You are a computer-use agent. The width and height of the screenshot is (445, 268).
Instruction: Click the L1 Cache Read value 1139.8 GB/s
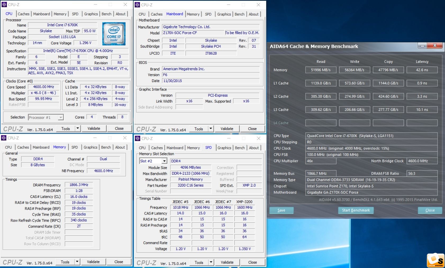click(321, 83)
